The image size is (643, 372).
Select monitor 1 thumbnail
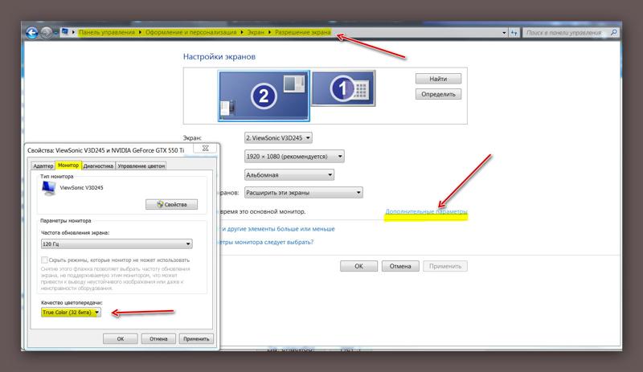pyautogui.click(x=343, y=88)
